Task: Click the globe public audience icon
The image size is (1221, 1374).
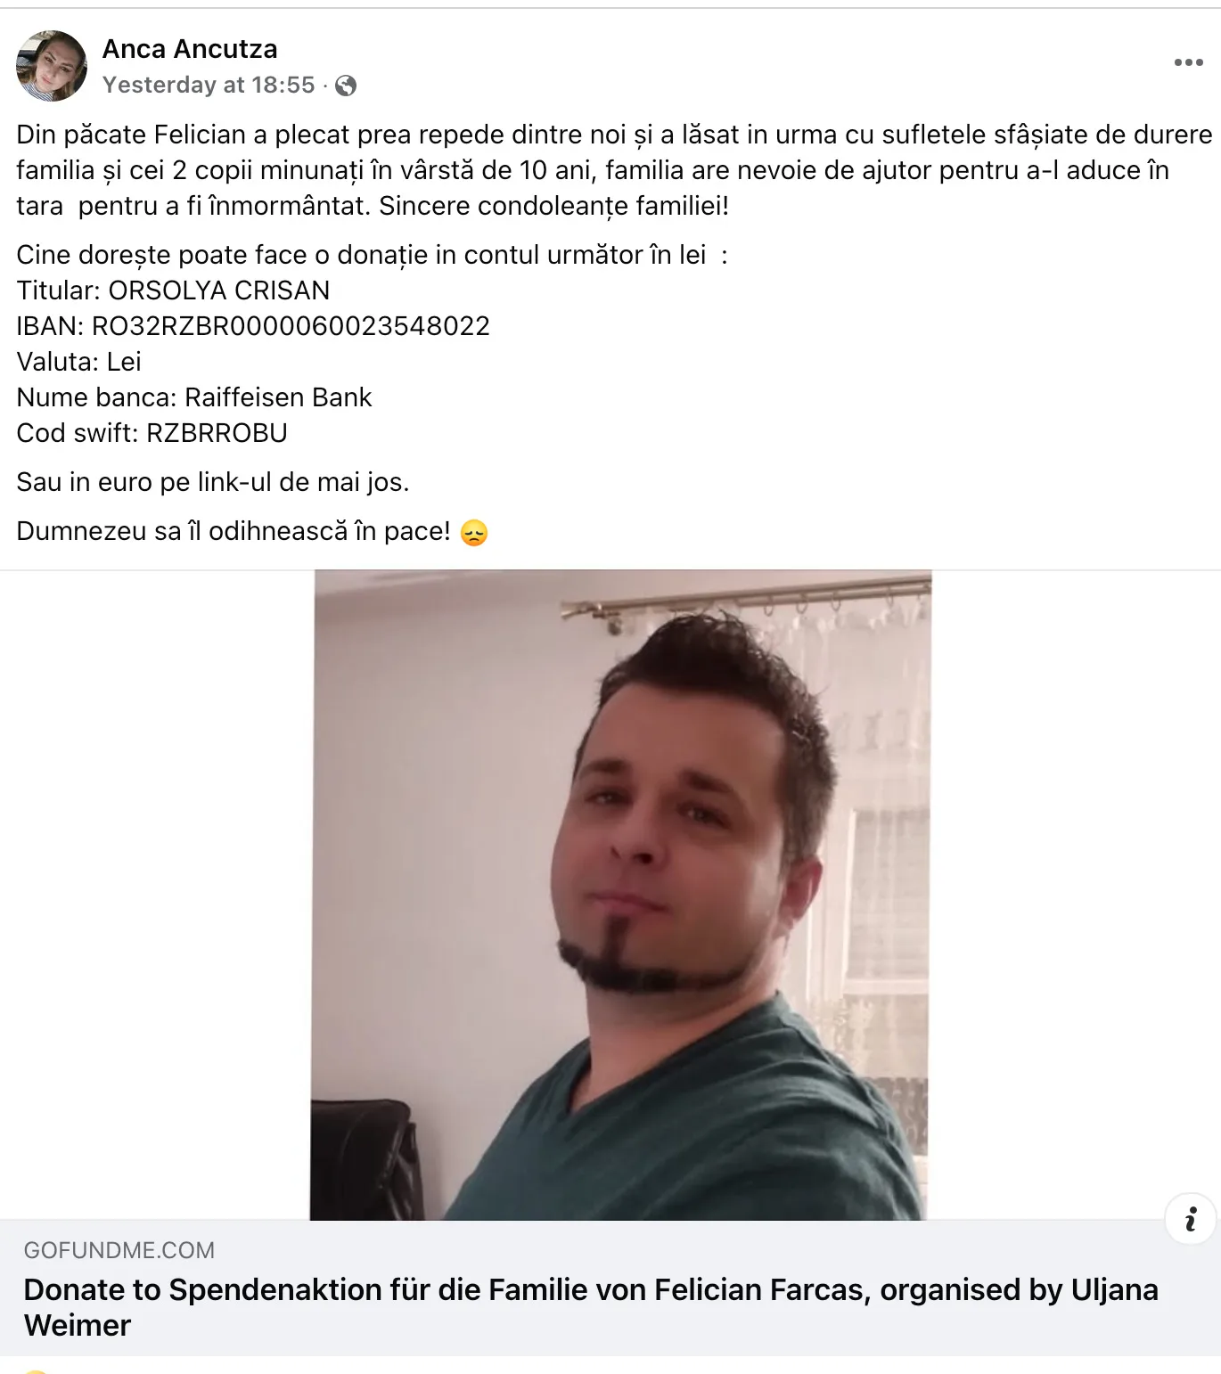Action: click(346, 86)
